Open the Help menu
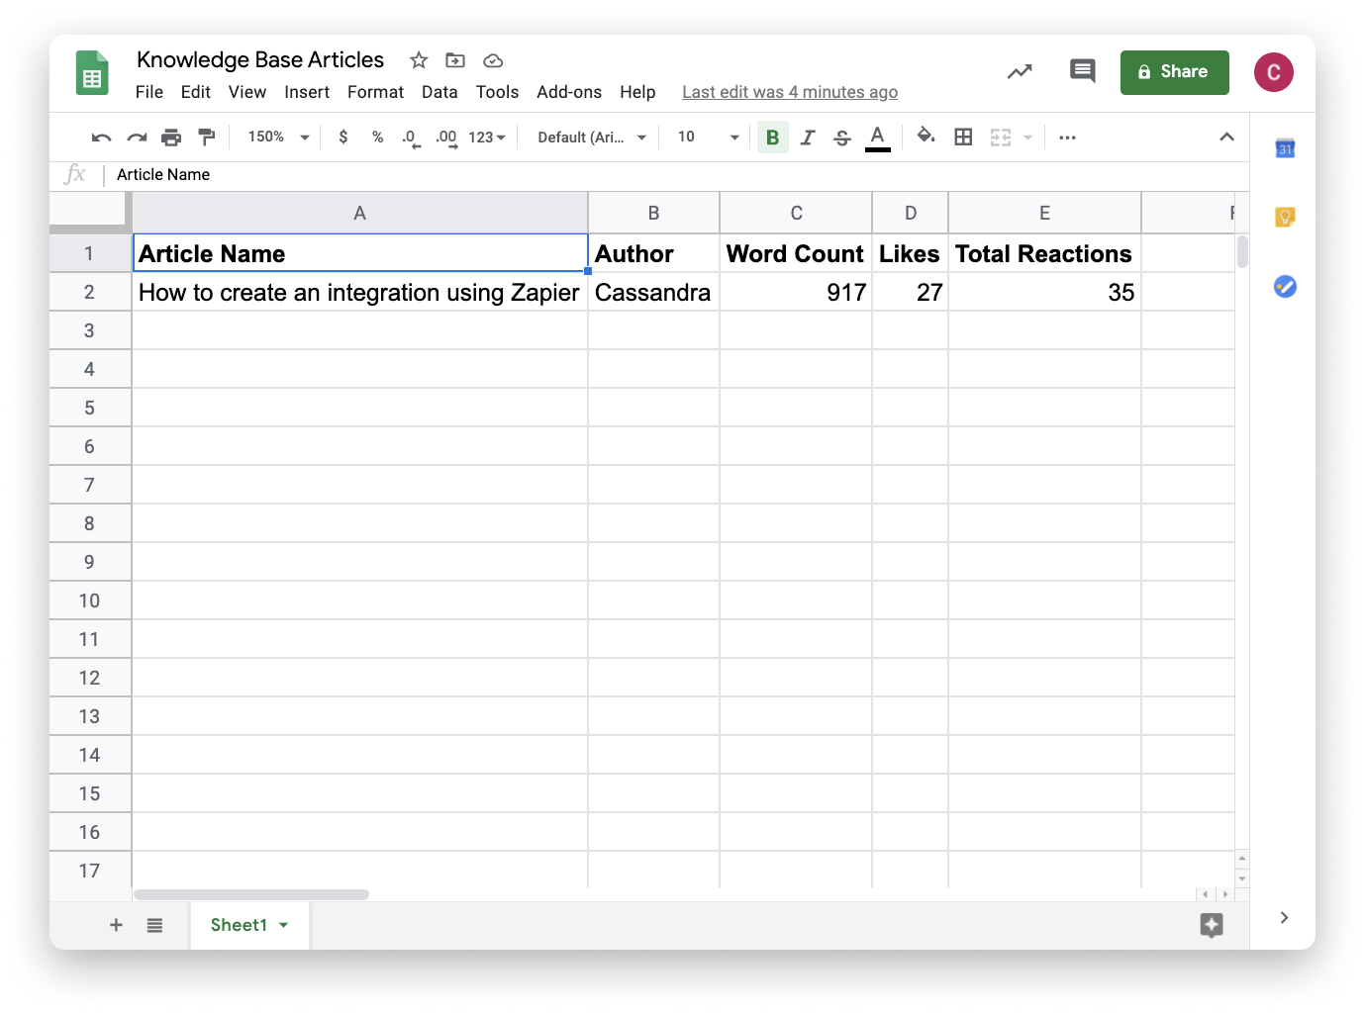 click(x=637, y=92)
